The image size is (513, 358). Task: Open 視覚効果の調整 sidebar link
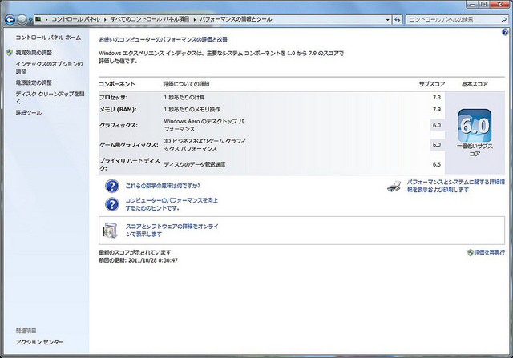34,53
